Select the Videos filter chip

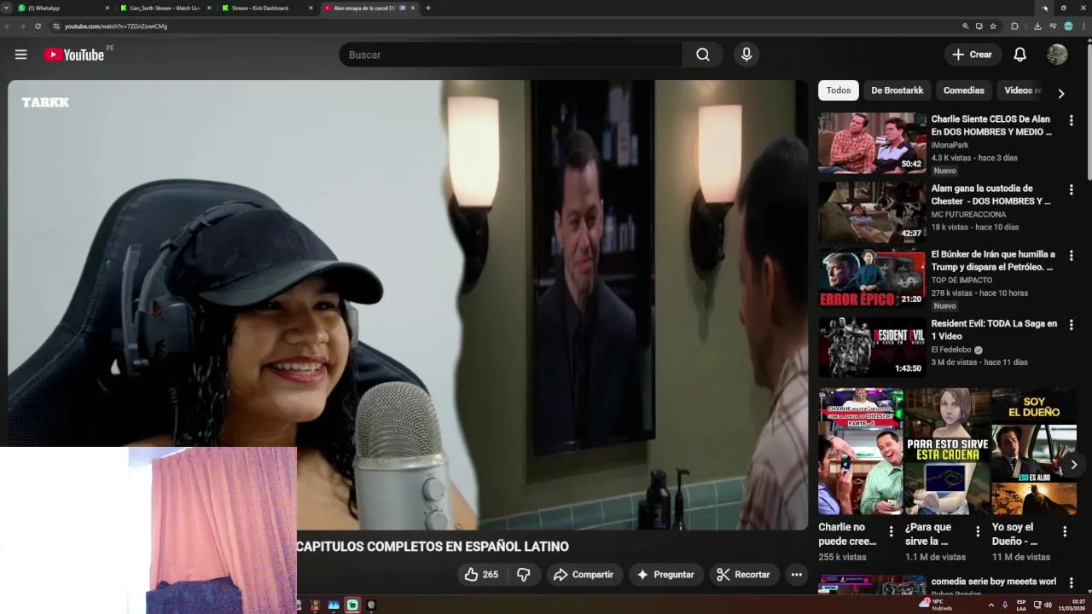pyautogui.click(x=1022, y=90)
